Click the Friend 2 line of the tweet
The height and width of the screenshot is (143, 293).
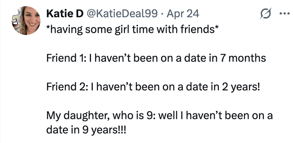[x=153, y=87]
